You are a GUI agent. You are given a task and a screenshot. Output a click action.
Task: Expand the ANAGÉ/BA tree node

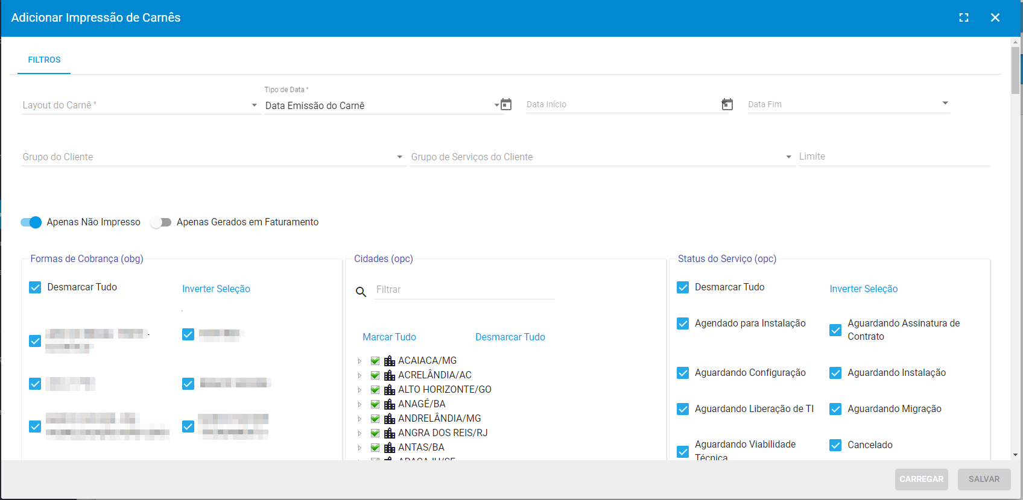pyautogui.click(x=359, y=404)
